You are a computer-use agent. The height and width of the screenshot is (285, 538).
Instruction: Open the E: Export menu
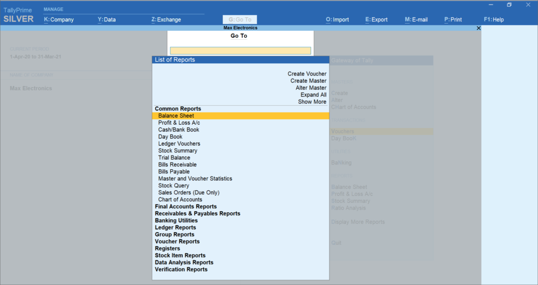[x=376, y=19]
